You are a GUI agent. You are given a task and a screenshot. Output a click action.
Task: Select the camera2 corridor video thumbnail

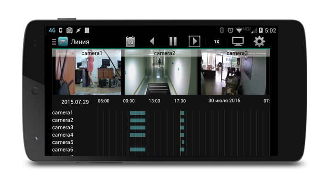pyautogui.click(x=161, y=72)
